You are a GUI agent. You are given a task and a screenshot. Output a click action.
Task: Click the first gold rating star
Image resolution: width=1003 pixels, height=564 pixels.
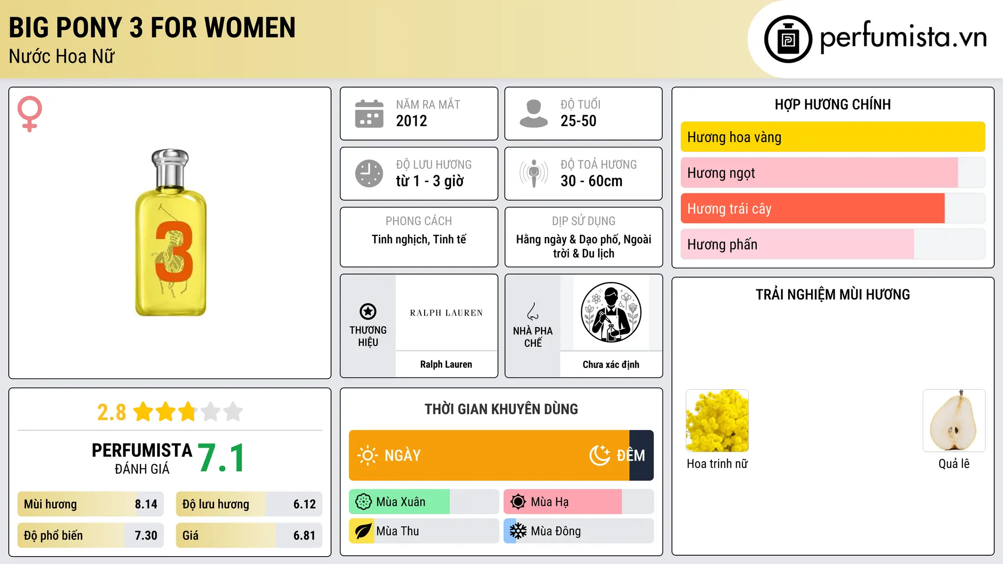click(x=143, y=412)
